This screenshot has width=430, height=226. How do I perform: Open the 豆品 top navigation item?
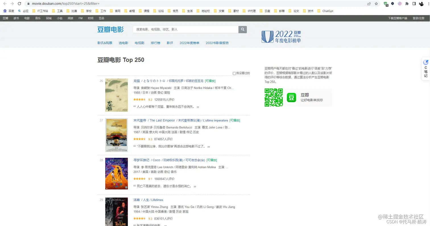coord(102,18)
